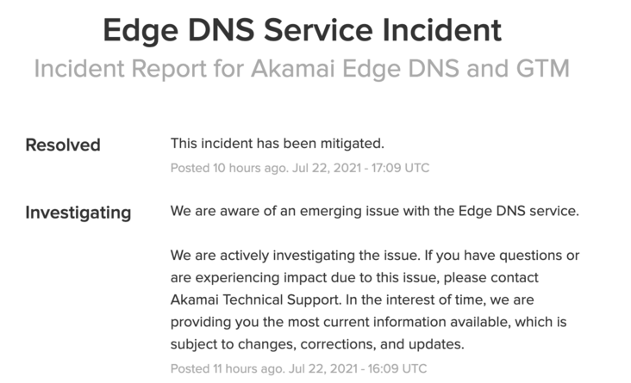Viewport: 631px width, 383px height.
Task: Click the Resolved status label
Action: (x=63, y=145)
